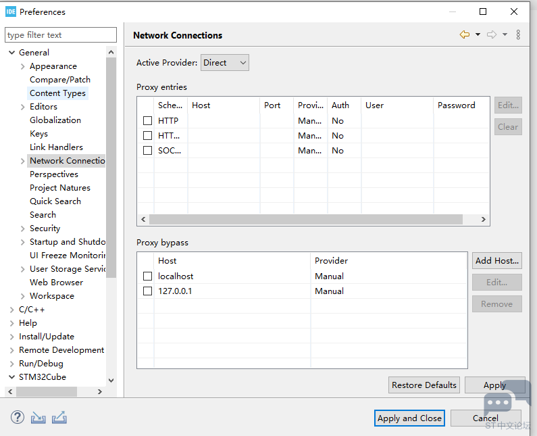The height and width of the screenshot is (436, 537).
Task: Click the Proxy bypass Remove button
Action: pos(497,304)
